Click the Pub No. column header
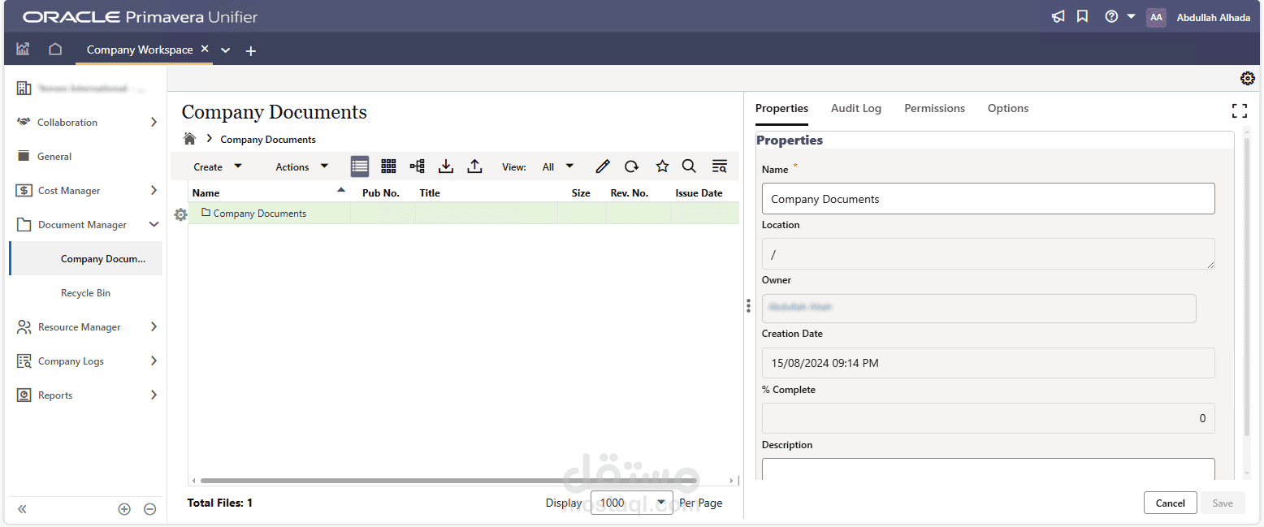1264x527 pixels. 381,193
